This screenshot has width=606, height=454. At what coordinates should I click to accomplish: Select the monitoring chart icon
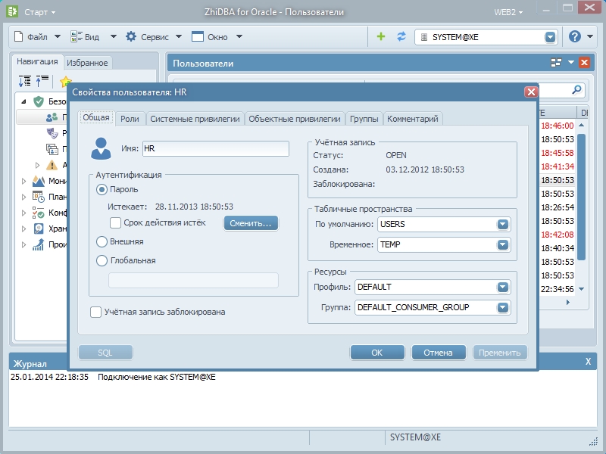point(39,181)
